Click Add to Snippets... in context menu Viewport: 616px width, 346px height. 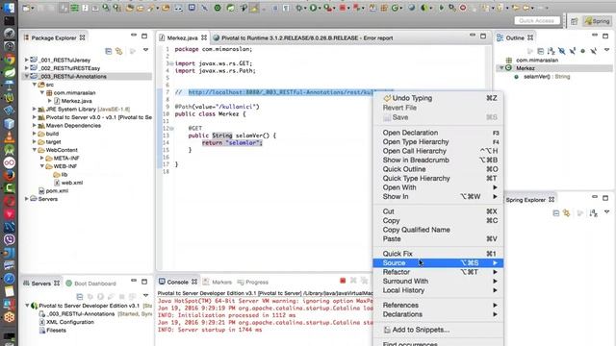[x=438, y=330]
